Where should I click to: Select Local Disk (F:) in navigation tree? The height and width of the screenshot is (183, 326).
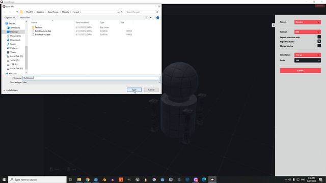16,68
